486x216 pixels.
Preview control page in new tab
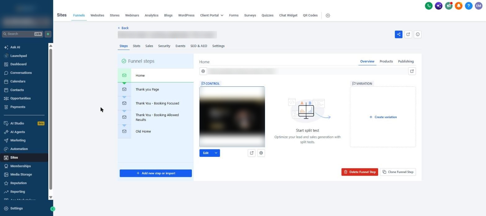252,153
